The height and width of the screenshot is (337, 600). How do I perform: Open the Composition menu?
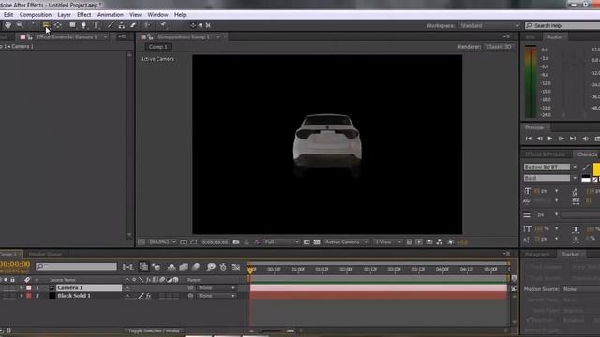pyautogui.click(x=36, y=15)
